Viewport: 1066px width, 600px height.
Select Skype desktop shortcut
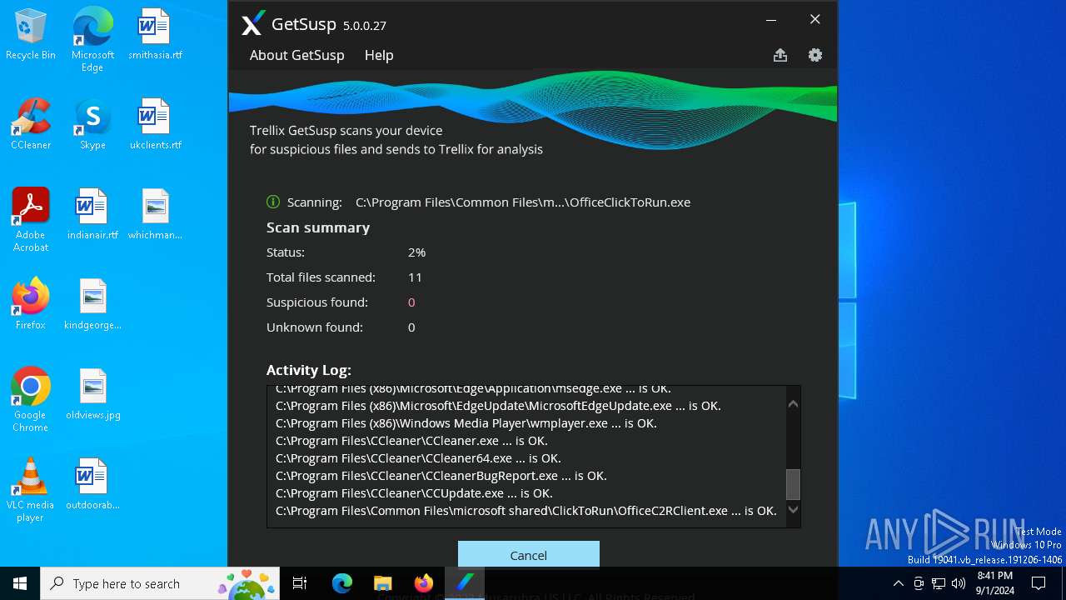point(92,124)
